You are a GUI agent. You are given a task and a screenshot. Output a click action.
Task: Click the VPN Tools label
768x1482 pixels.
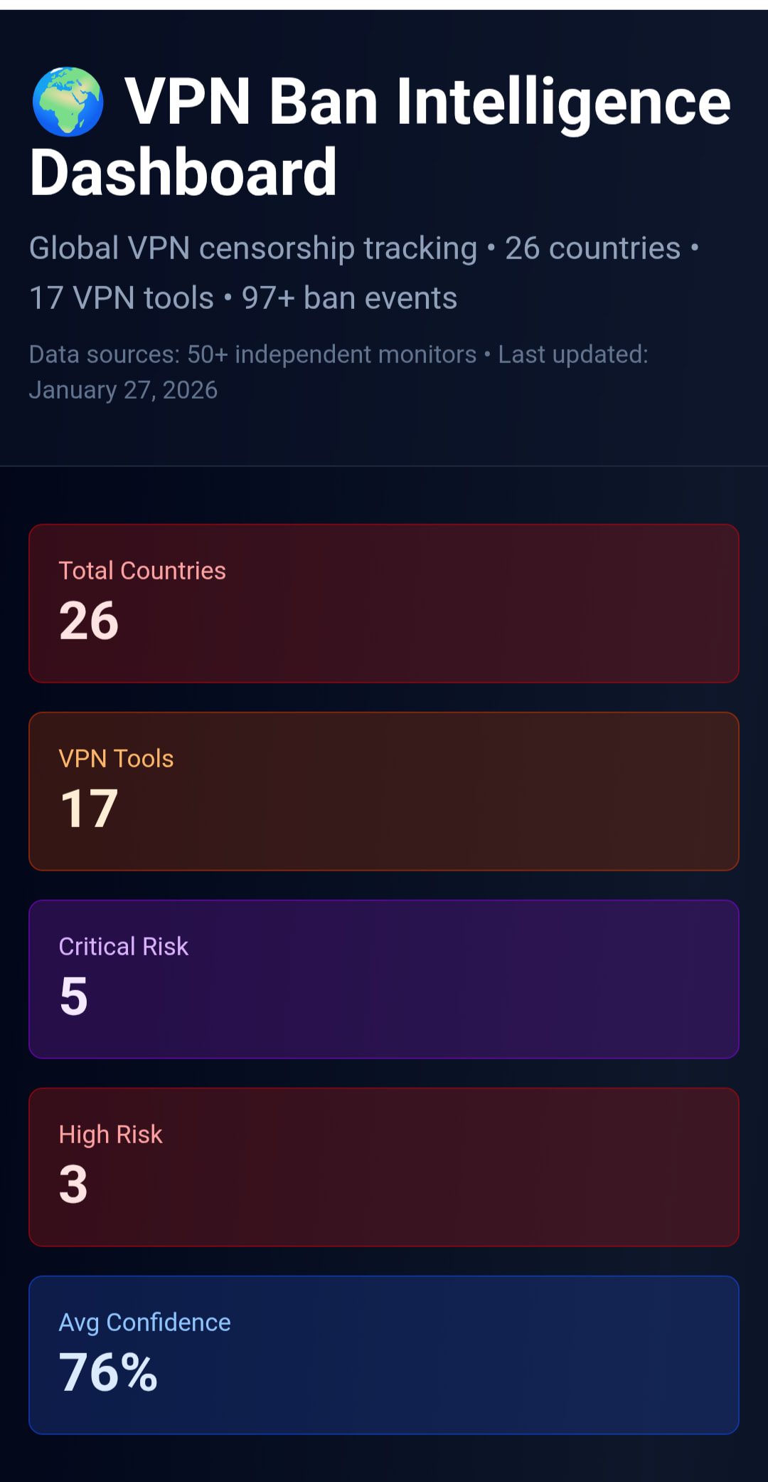click(x=116, y=759)
